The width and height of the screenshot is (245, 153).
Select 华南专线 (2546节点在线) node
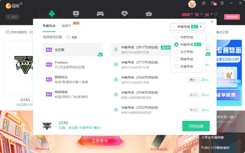click(x=160, y=95)
